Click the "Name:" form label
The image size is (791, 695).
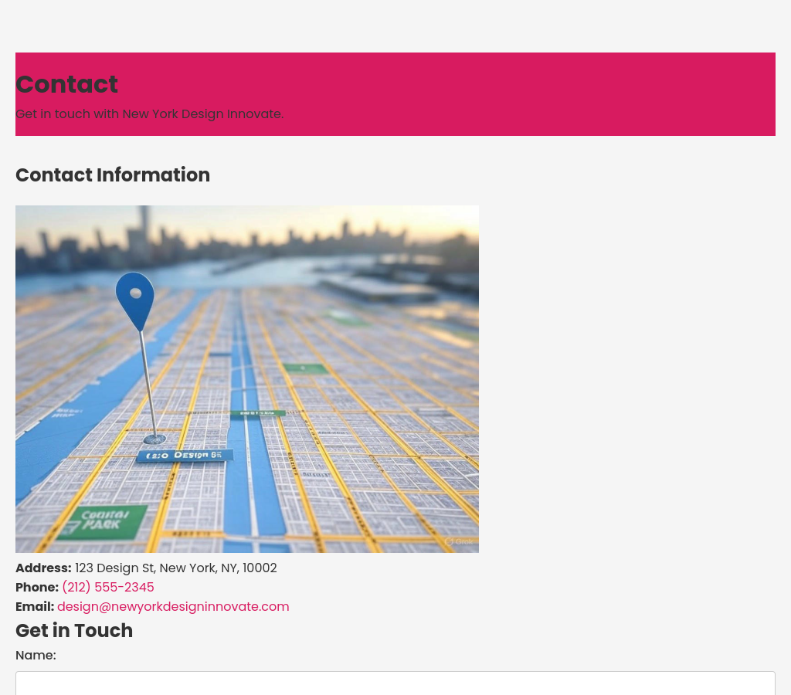(x=36, y=656)
